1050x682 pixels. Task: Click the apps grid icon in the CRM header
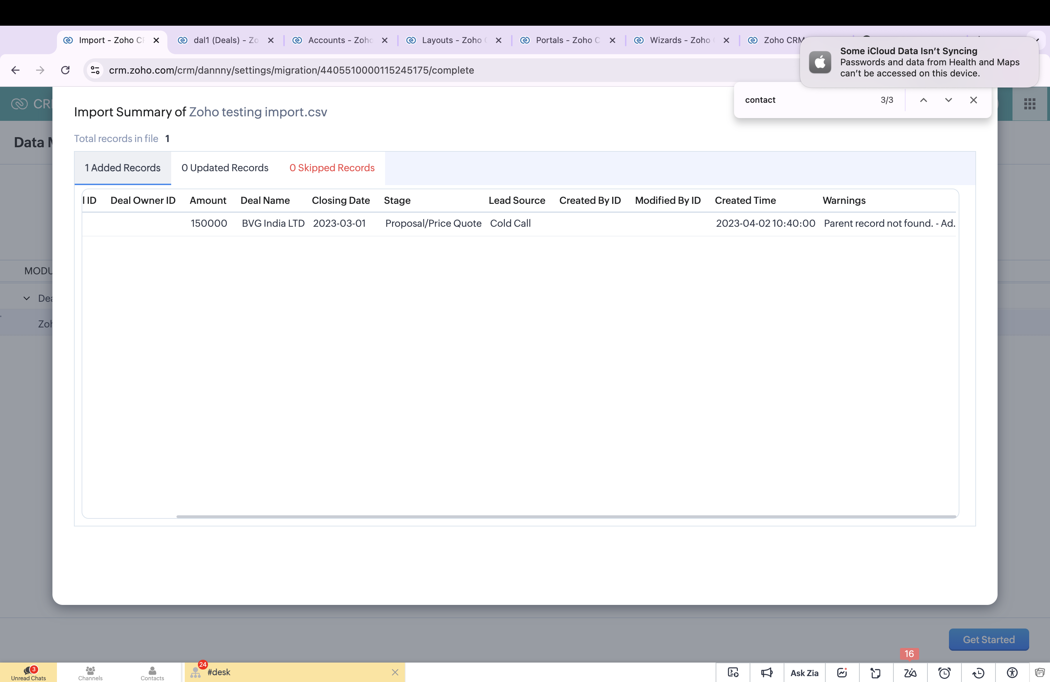click(x=1029, y=104)
